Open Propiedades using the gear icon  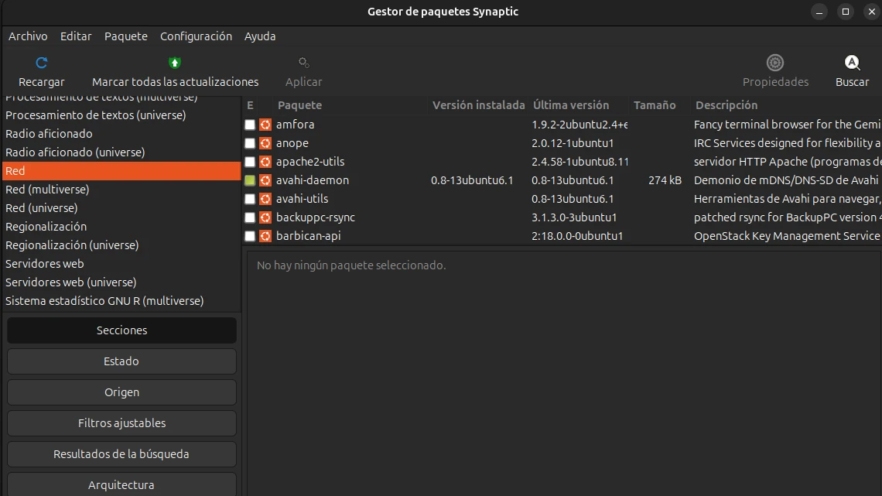(x=775, y=63)
